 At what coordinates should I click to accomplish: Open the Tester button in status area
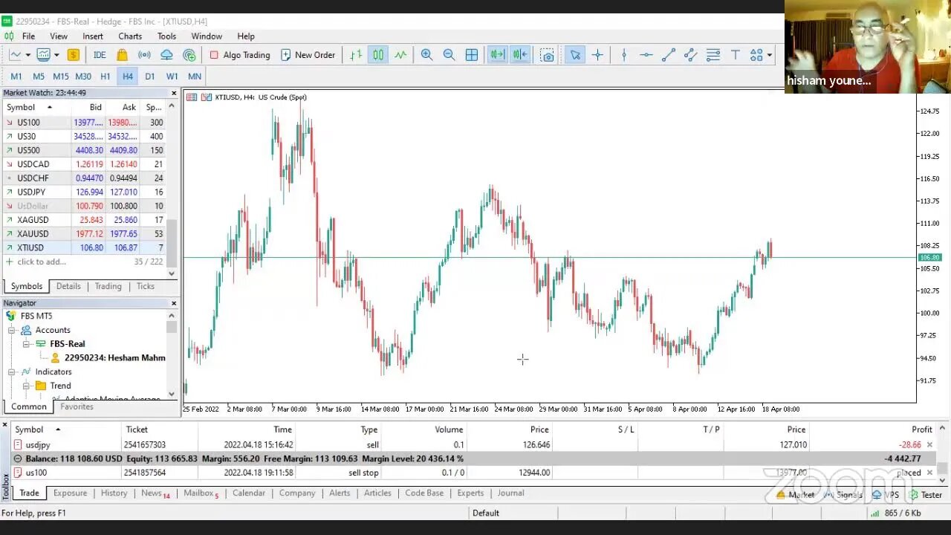(x=926, y=495)
